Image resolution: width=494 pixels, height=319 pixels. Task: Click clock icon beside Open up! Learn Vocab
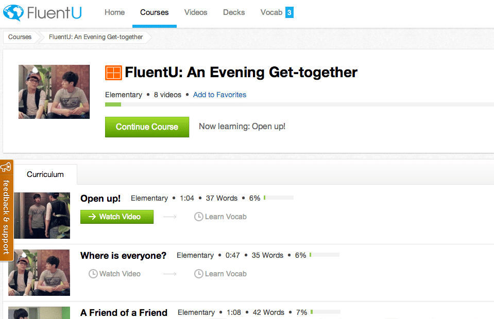(x=199, y=217)
